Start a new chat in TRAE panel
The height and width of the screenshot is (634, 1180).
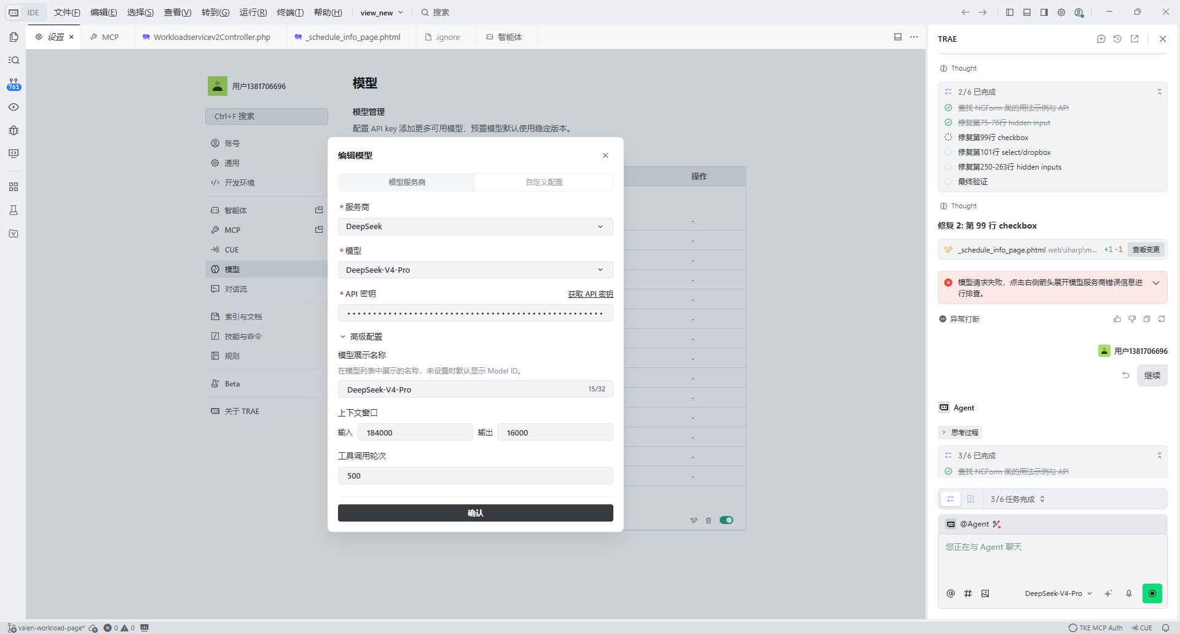pos(1101,39)
